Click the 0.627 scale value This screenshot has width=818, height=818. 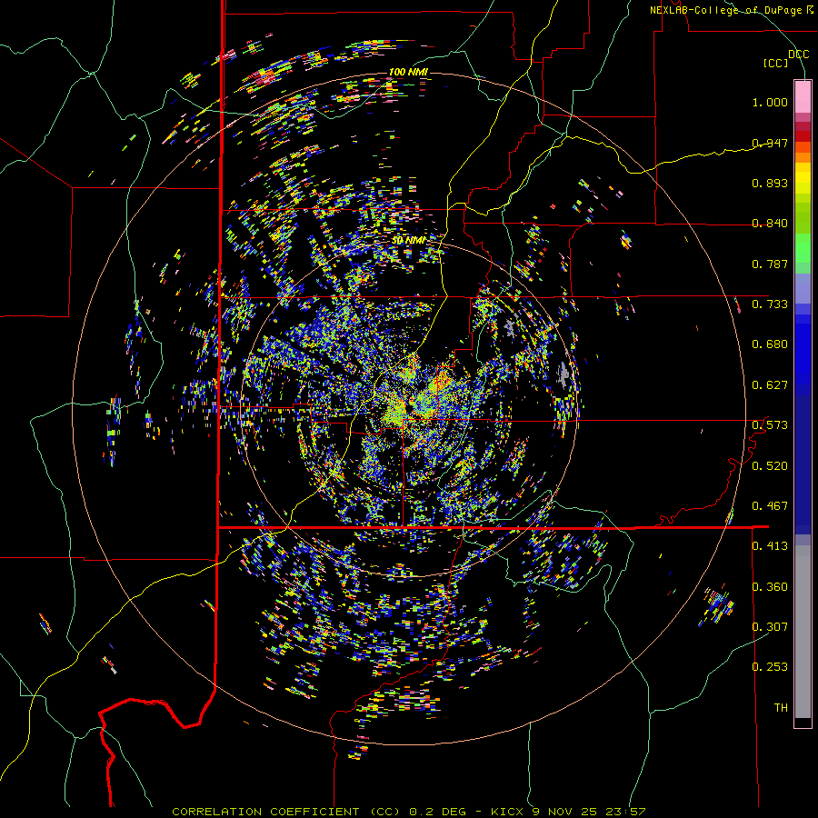click(x=770, y=385)
